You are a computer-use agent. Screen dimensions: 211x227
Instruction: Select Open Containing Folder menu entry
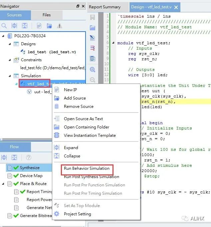coord(96,127)
